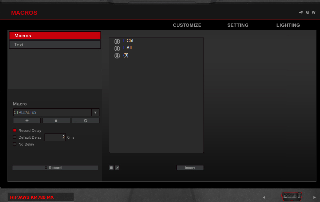Click the CTRL#ALT#9 macro combo box

click(x=52, y=112)
